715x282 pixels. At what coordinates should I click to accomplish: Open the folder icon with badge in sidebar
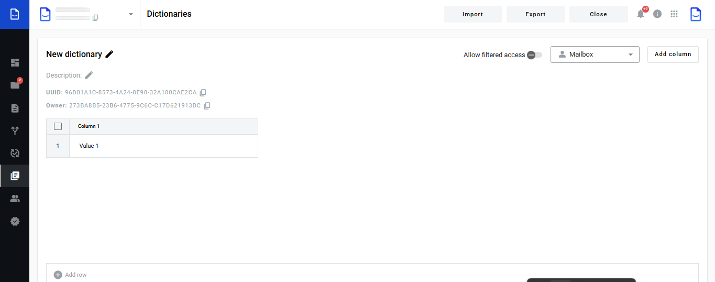tap(15, 85)
